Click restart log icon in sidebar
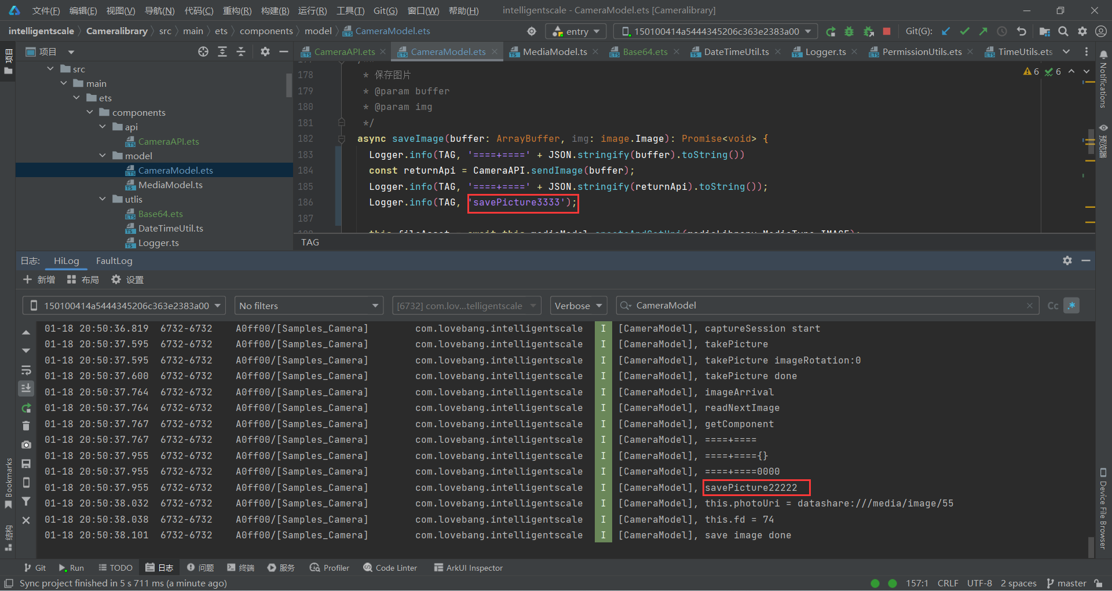Image resolution: width=1112 pixels, height=591 pixels. pyautogui.click(x=26, y=408)
